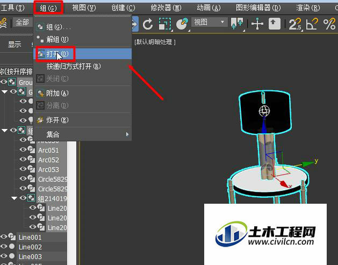Click the keyboard shortcut override toggle icon
The height and width of the screenshot is (265, 338).
coord(275,24)
